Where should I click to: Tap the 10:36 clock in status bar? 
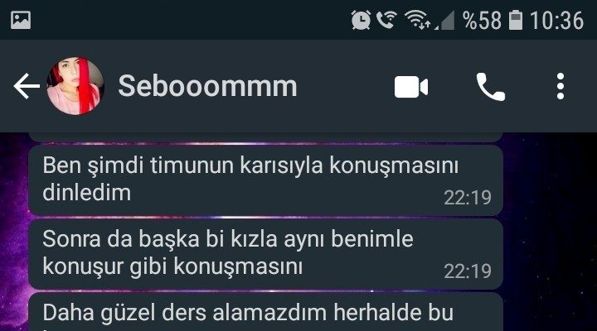(x=556, y=20)
